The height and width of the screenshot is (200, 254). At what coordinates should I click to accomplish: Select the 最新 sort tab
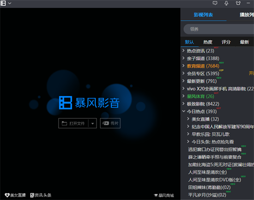[x=244, y=42]
